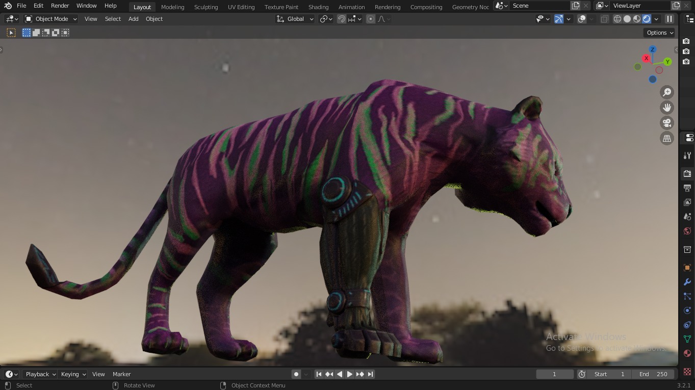
Task: Pause the viewport render preview
Action: [x=670, y=19]
